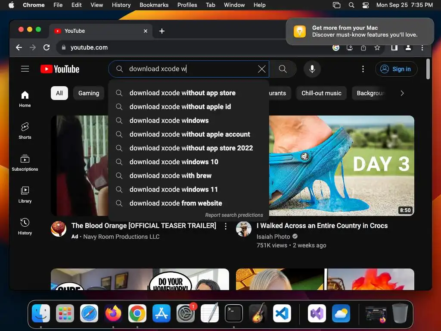Open The Blood Orange teaser trailer title
The image size is (441, 331).
(144, 226)
